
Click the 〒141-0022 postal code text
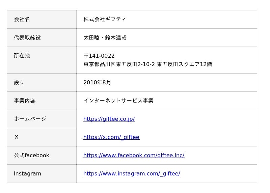tap(99, 56)
